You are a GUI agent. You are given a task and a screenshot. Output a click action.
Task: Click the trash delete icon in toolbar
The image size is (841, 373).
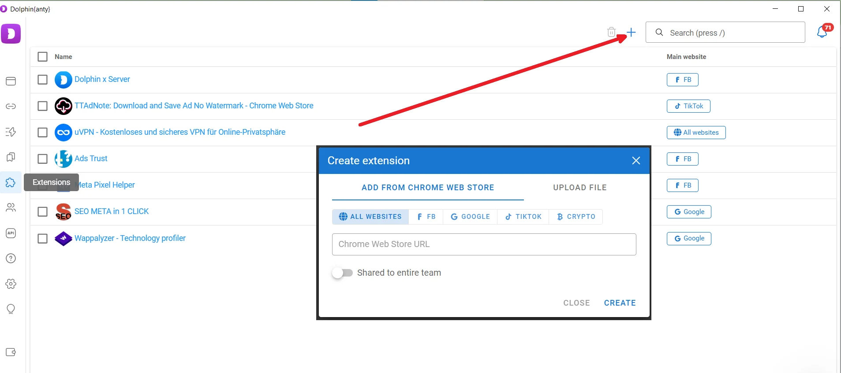[x=611, y=32]
